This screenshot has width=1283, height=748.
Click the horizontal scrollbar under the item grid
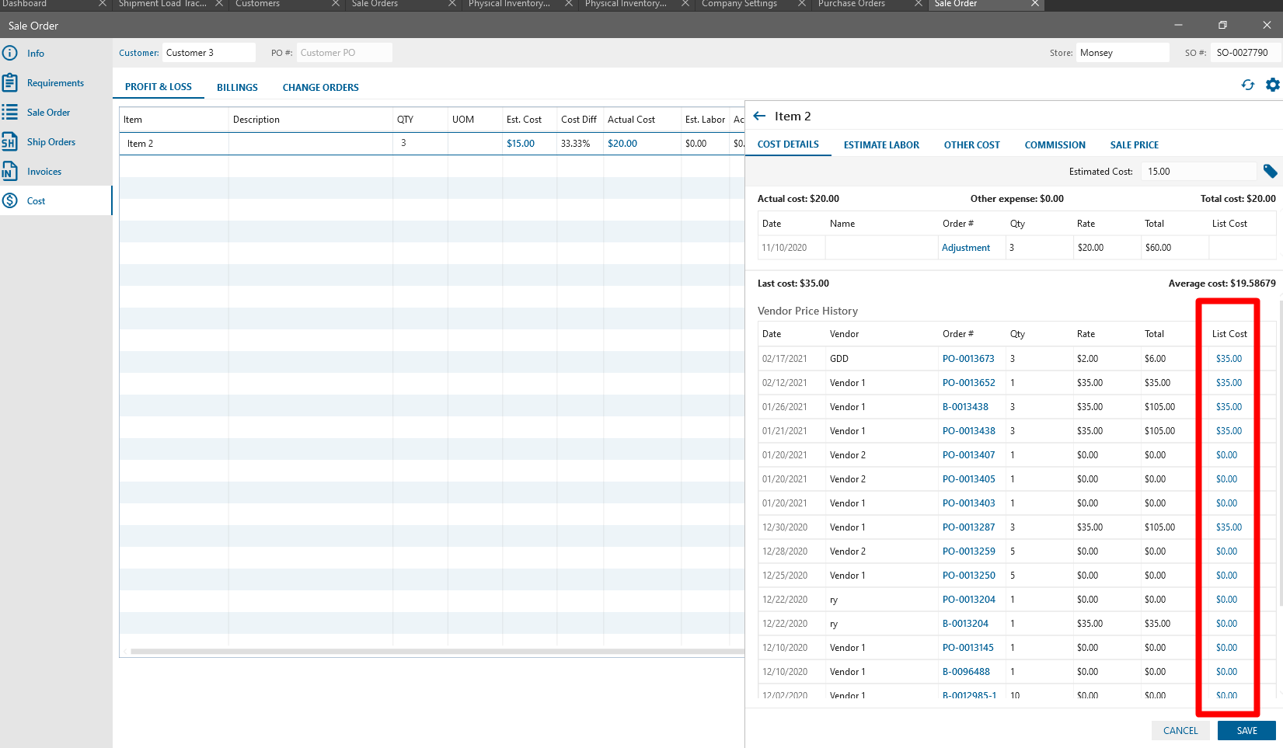435,652
